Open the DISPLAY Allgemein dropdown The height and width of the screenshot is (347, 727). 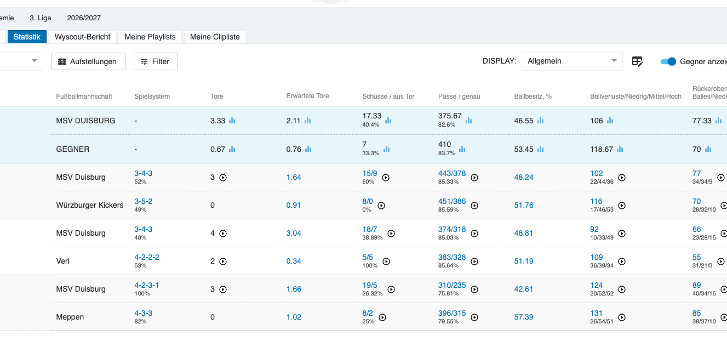(572, 61)
